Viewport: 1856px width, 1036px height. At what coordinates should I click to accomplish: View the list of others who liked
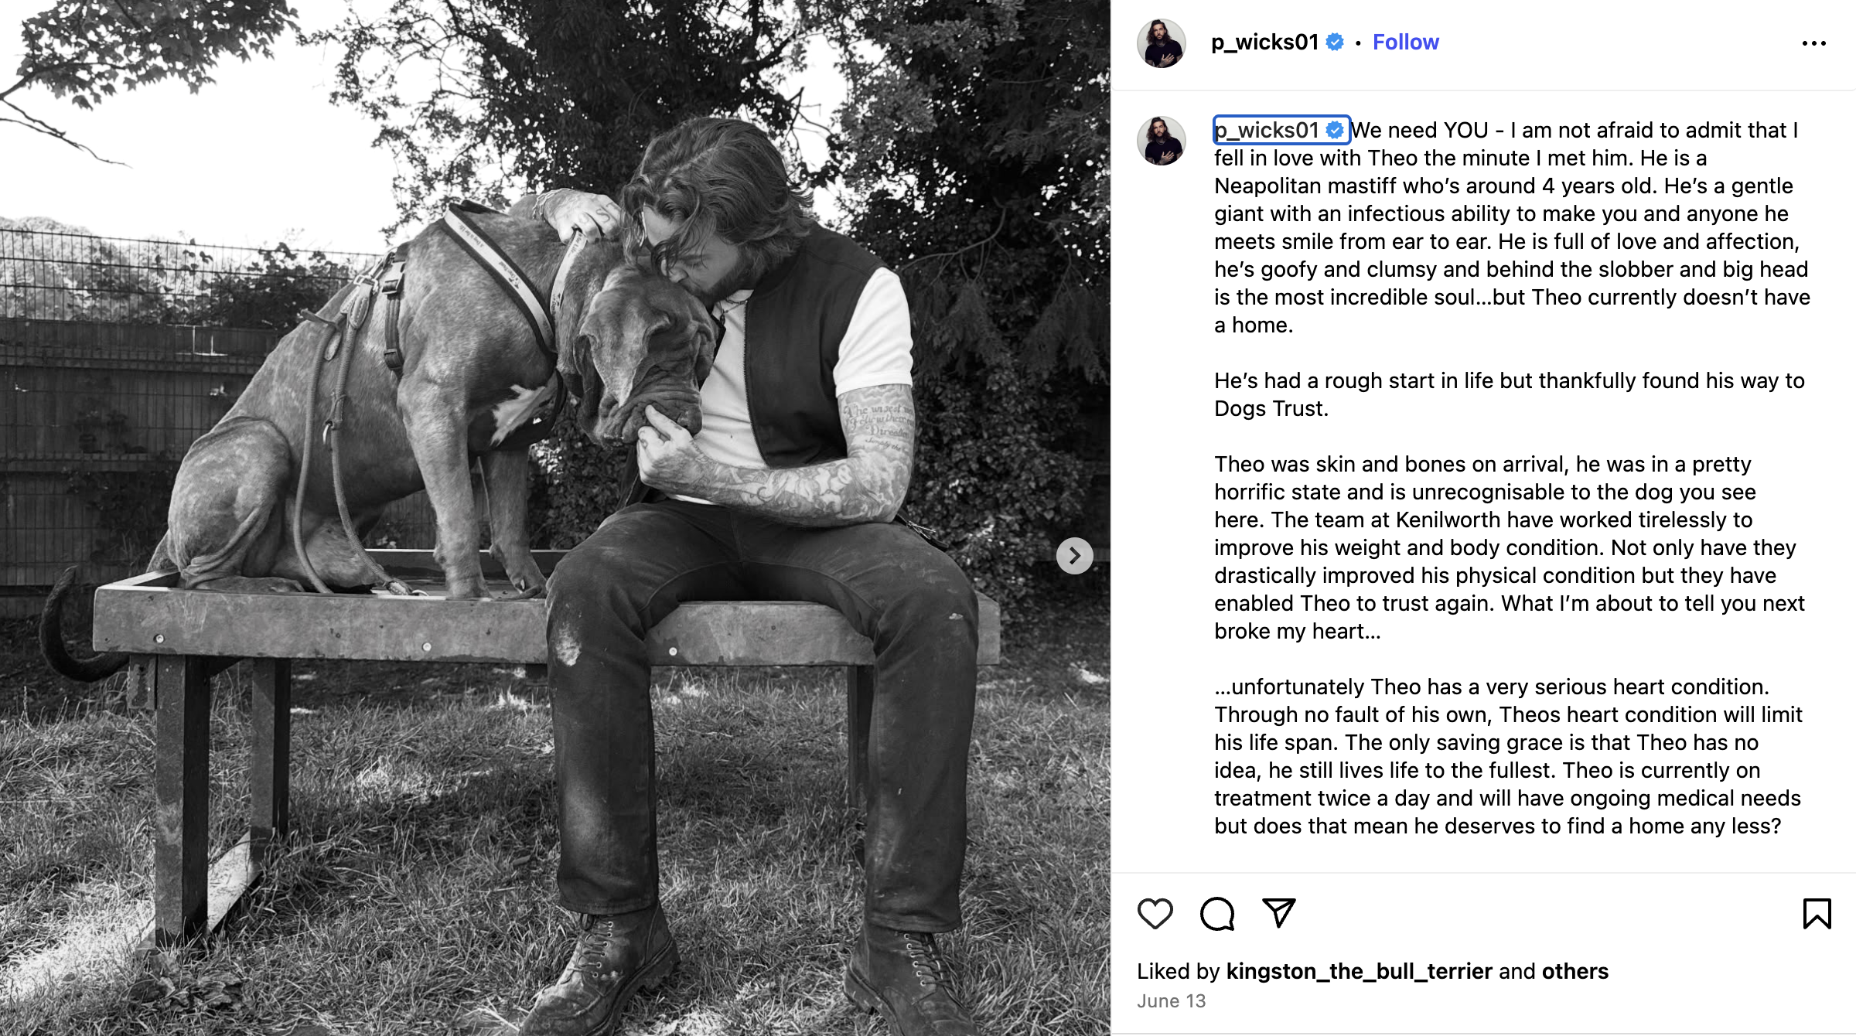click(1575, 971)
